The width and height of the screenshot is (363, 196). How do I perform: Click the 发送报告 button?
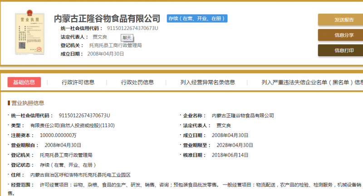(341, 20)
